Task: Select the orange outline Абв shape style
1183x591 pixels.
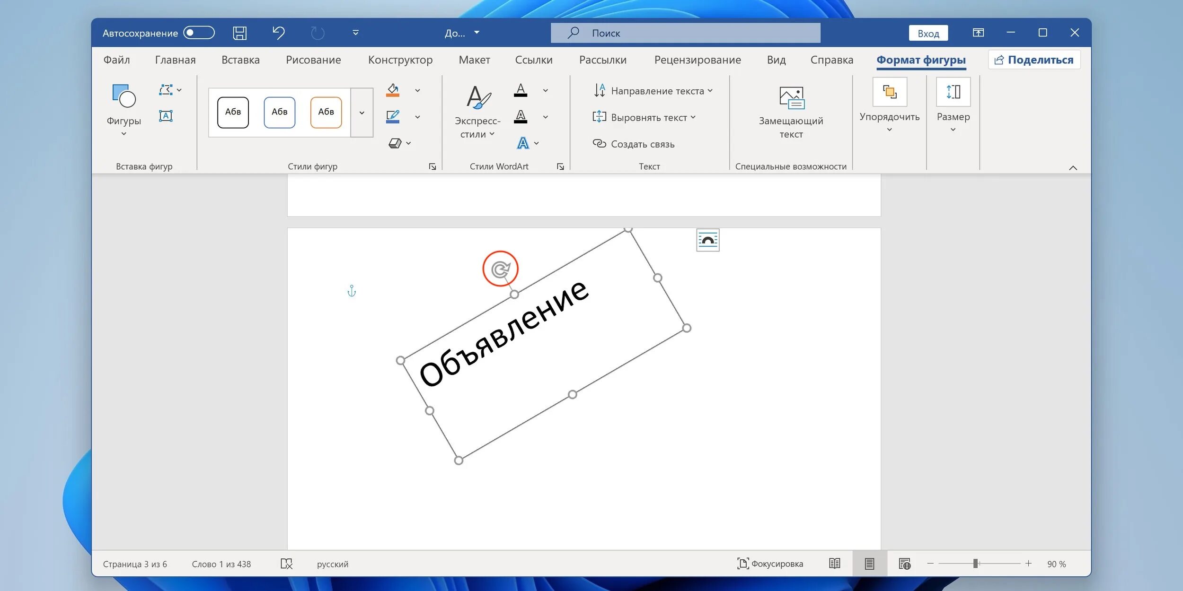Action: [x=326, y=112]
